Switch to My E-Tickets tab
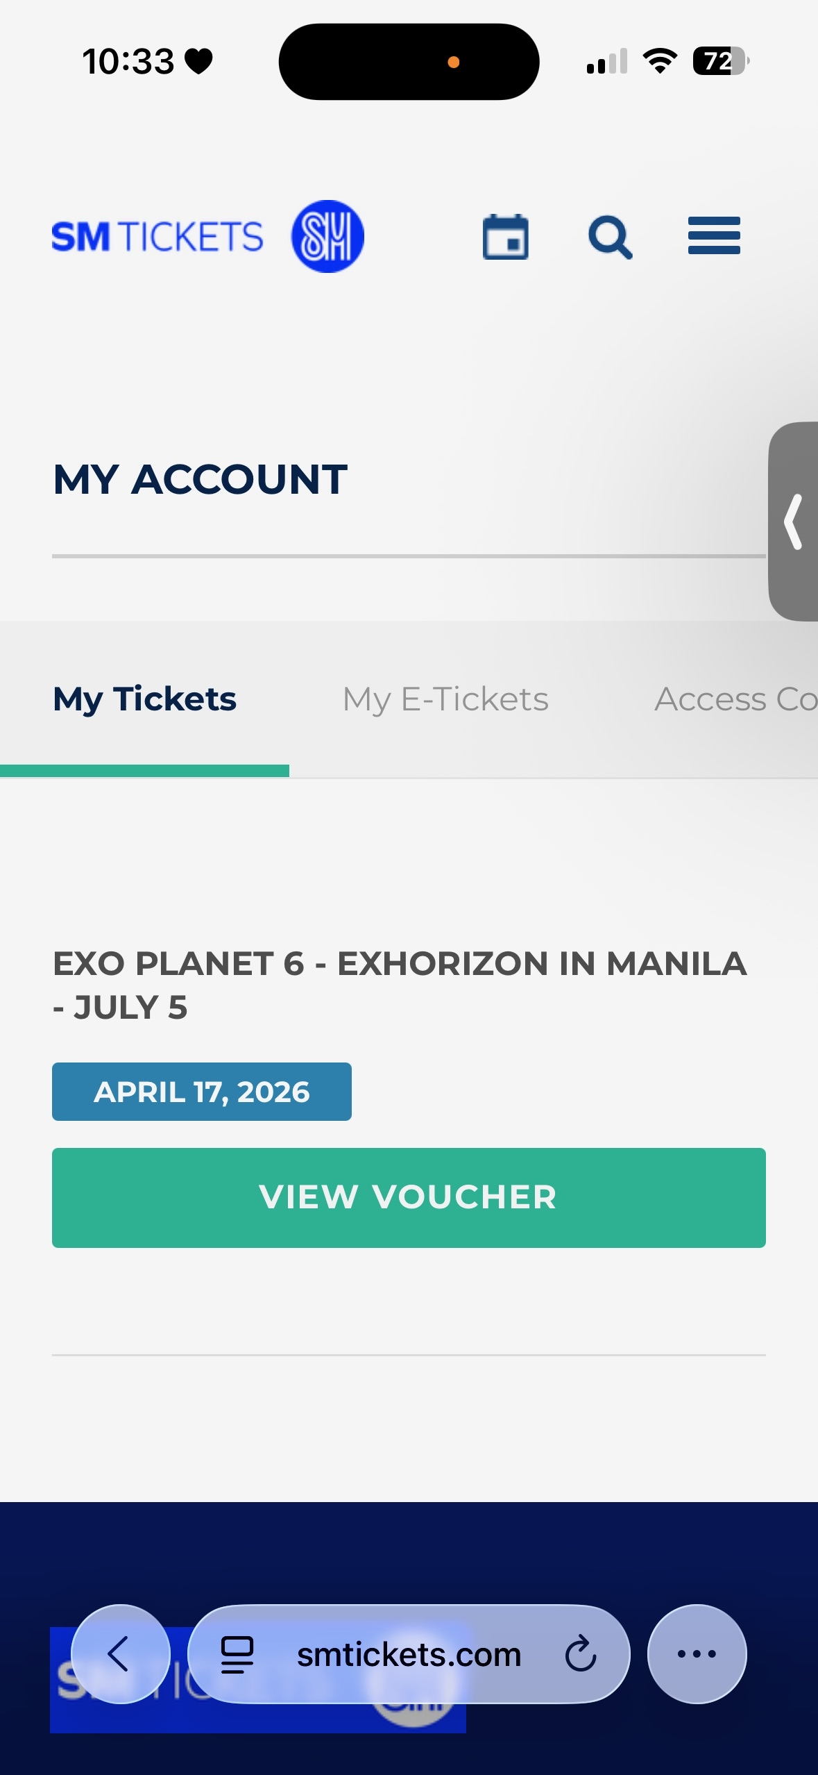 (x=445, y=699)
